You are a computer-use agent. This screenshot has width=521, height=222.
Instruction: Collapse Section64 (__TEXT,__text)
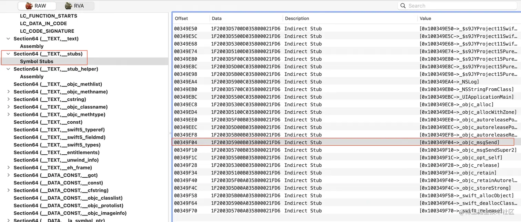click(8, 38)
